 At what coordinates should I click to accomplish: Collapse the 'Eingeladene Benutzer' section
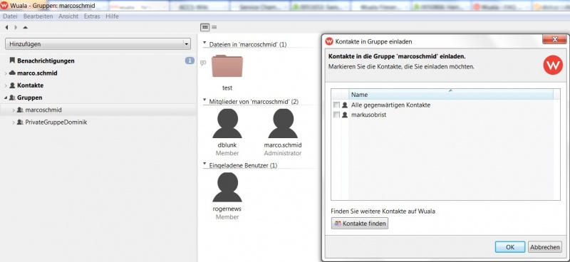(204, 164)
